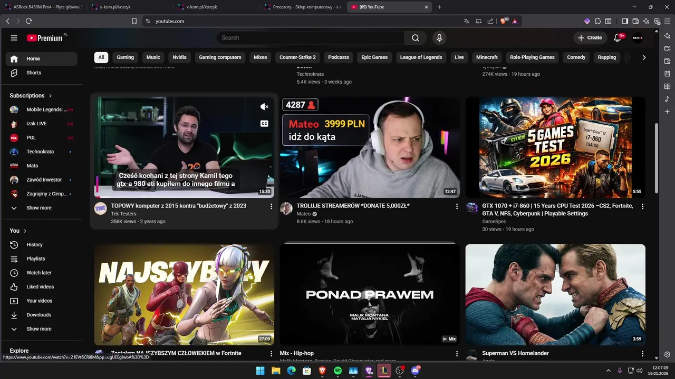Open the browser main menu
The height and width of the screenshot is (379, 675).
pos(667,21)
